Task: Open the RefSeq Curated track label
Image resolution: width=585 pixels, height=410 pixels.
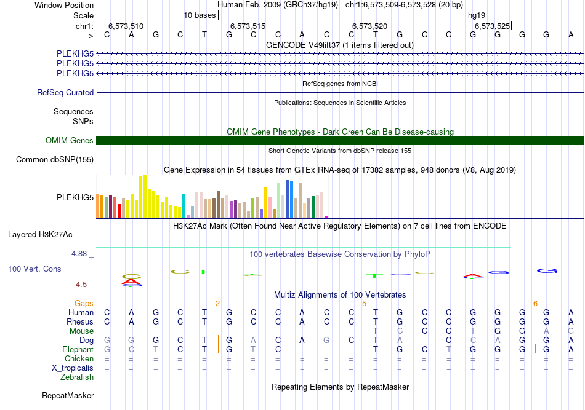Action: pyautogui.click(x=65, y=92)
